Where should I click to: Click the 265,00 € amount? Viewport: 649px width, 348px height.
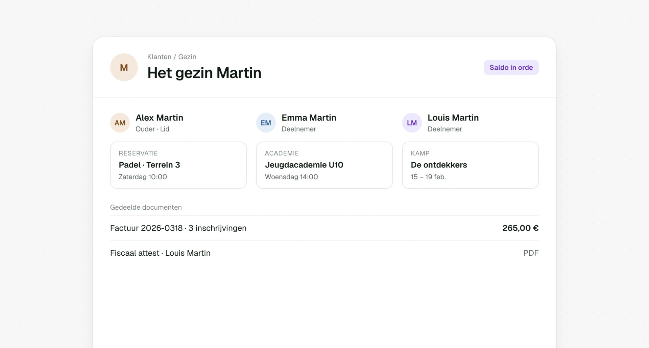(x=521, y=228)
